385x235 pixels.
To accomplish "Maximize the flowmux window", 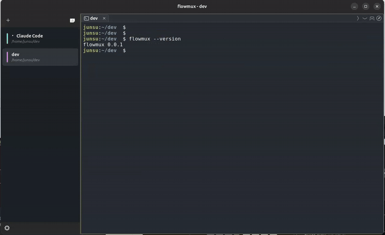I will click(366, 6).
